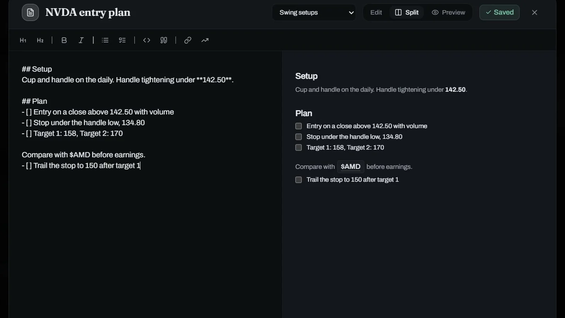
Task: Insert a bulleted list
Action: point(105,40)
